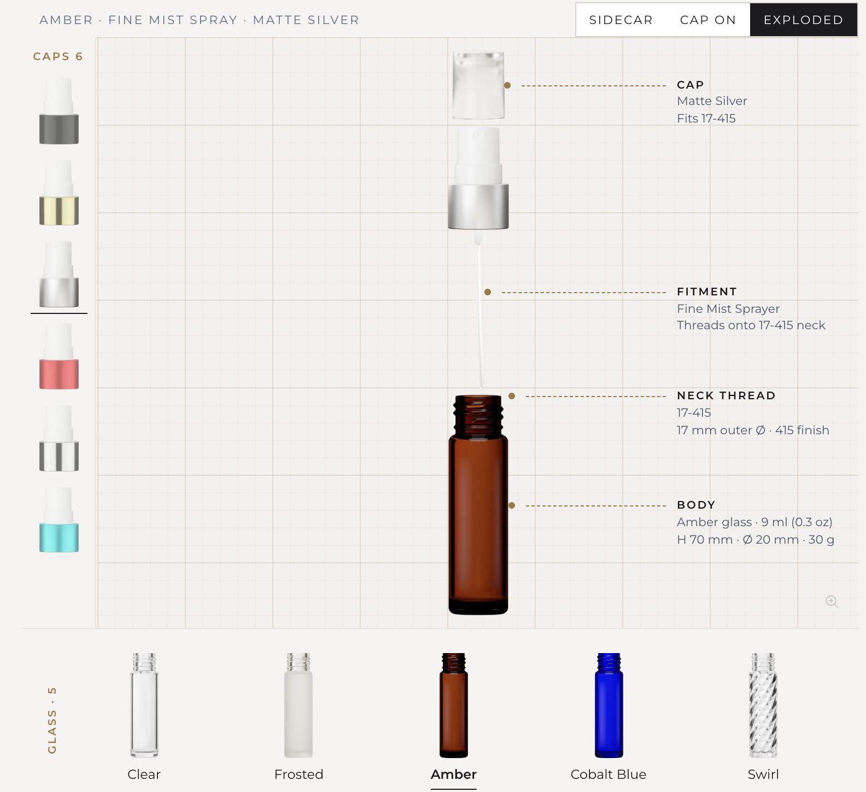Choose the pink cap option
The image size is (866, 792).
pyautogui.click(x=59, y=357)
